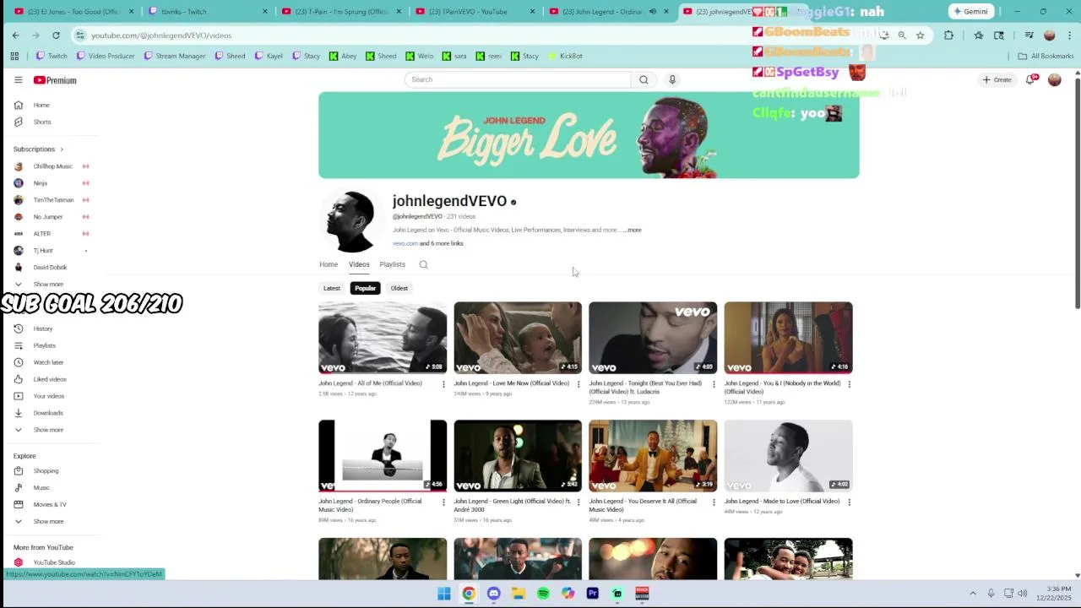
Task: Reload the page in Chrome
Action: tap(56, 35)
